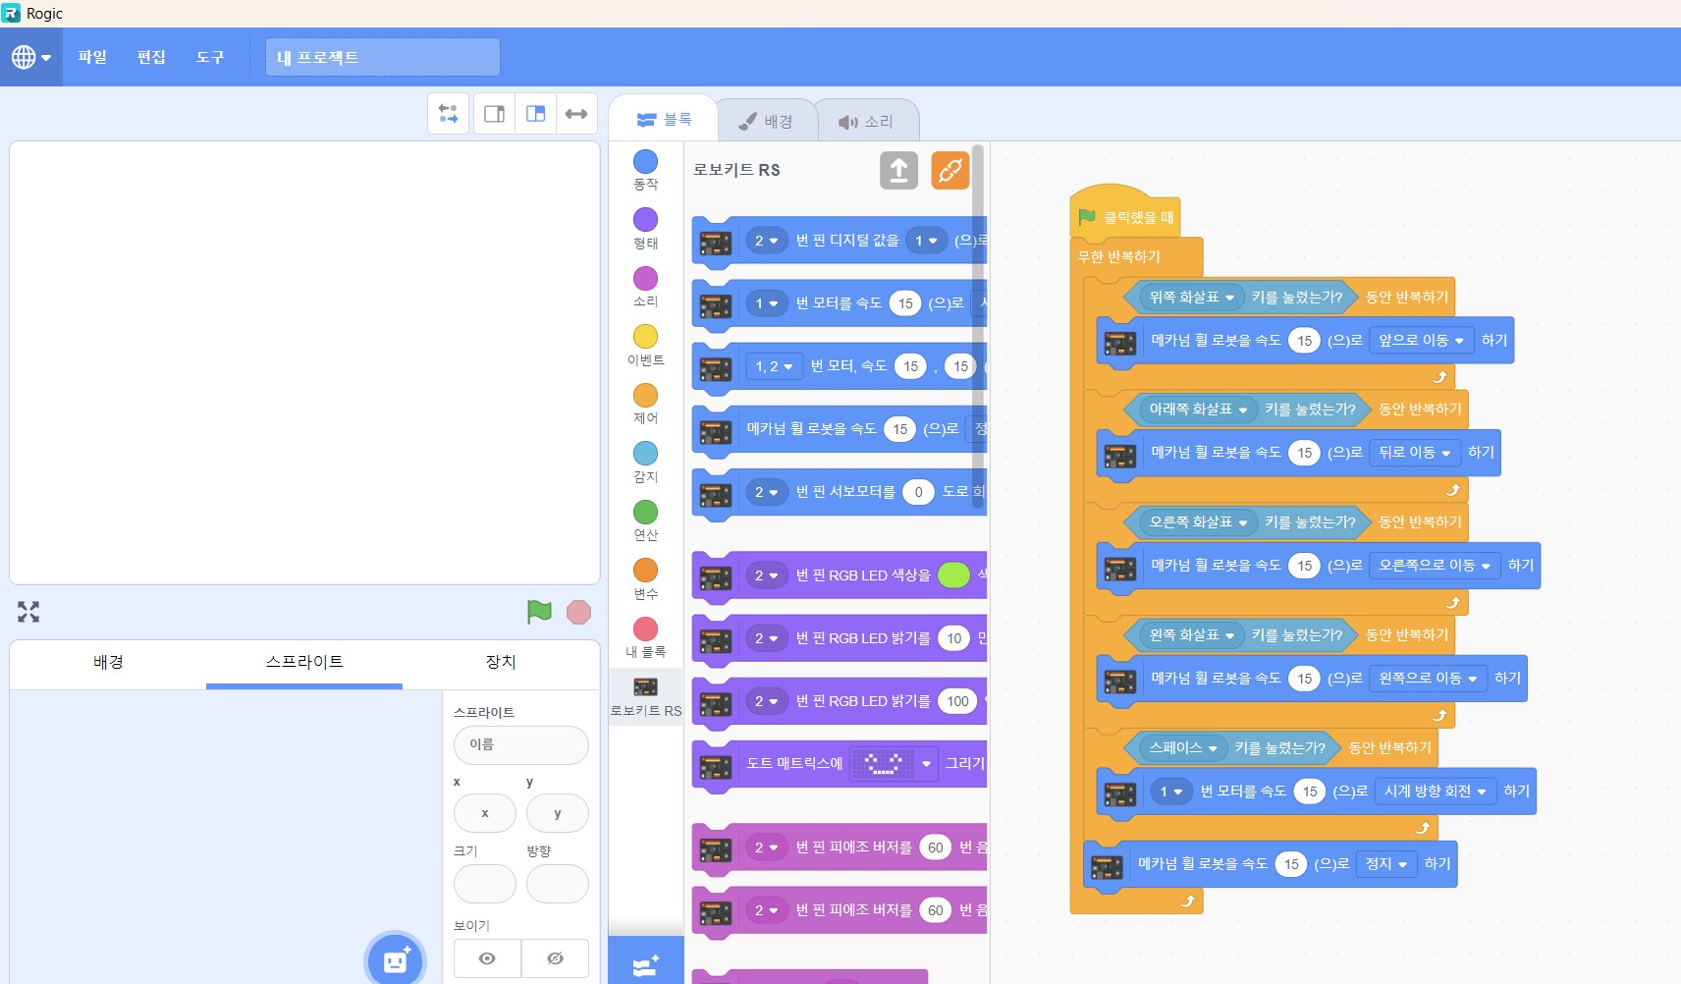
Task: Click the green RGB LED color swatch
Action: tap(953, 575)
